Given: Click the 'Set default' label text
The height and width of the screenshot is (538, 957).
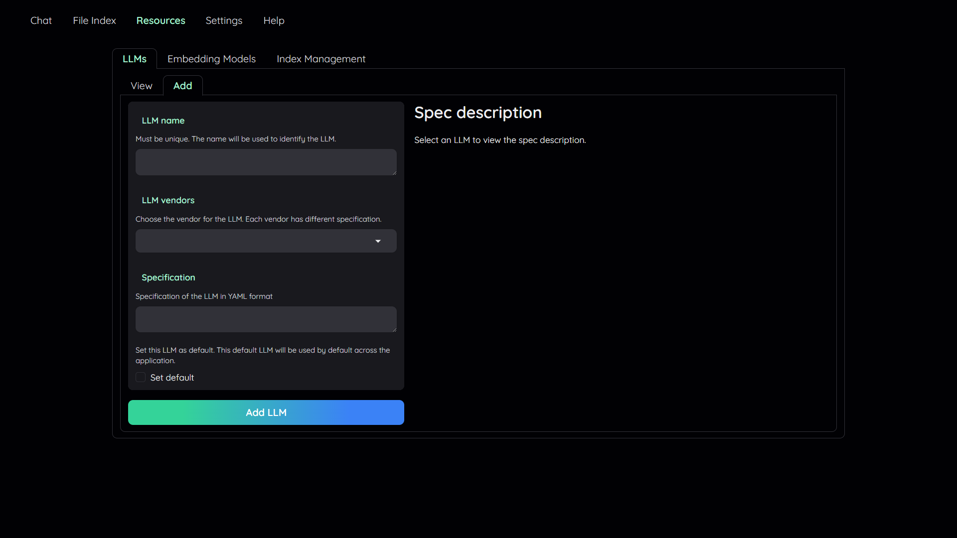Looking at the screenshot, I should (x=172, y=378).
